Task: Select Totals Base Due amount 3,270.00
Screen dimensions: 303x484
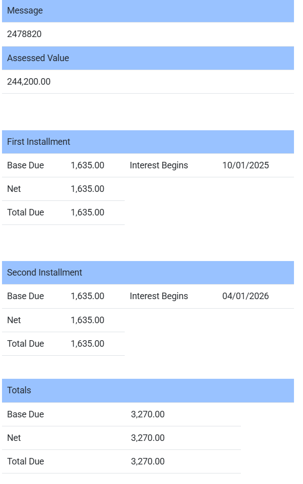Action: 148,414
